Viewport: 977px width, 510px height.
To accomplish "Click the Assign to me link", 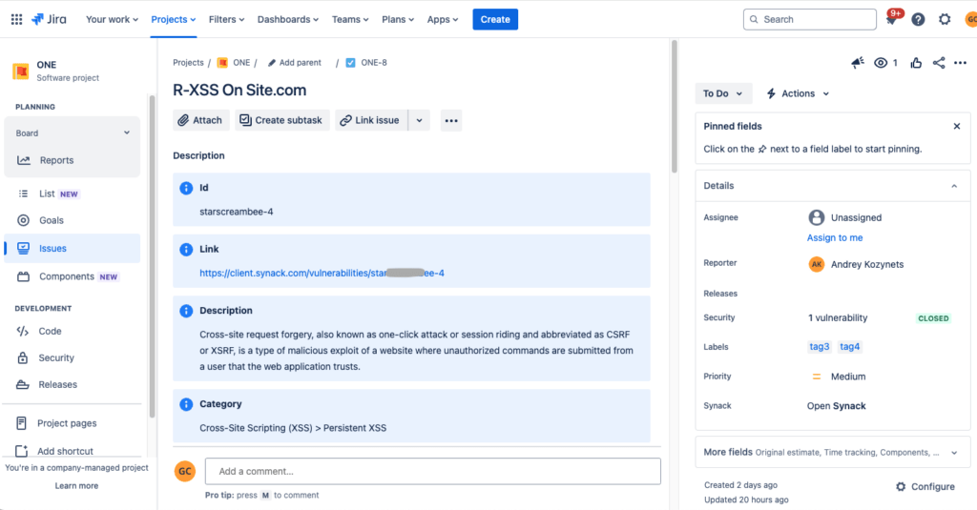I will (x=835, y=238).
